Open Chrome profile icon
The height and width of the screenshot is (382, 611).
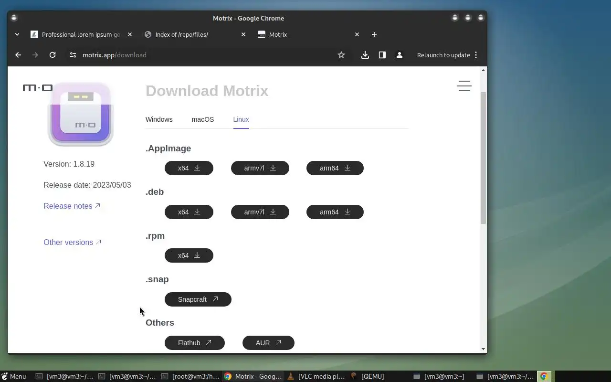pos(400,55)
